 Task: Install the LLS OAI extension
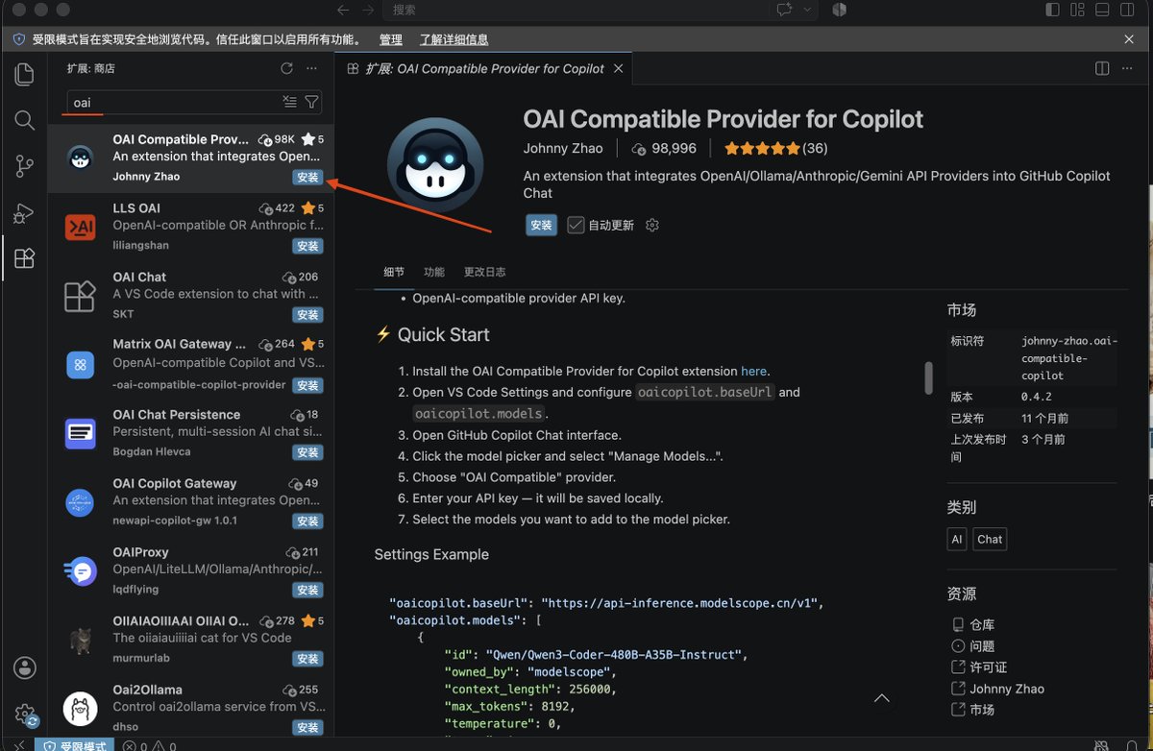(x=307, y=246)
